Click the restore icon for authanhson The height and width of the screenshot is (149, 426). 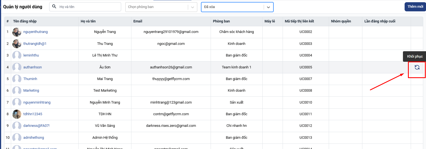click(x=417, y=67)
